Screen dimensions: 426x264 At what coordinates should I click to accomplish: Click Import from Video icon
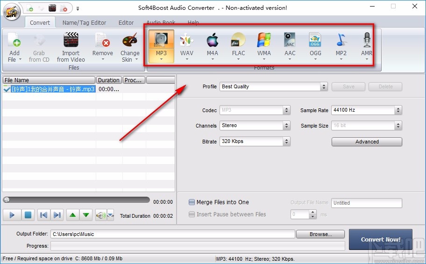(x=71, y=42)
